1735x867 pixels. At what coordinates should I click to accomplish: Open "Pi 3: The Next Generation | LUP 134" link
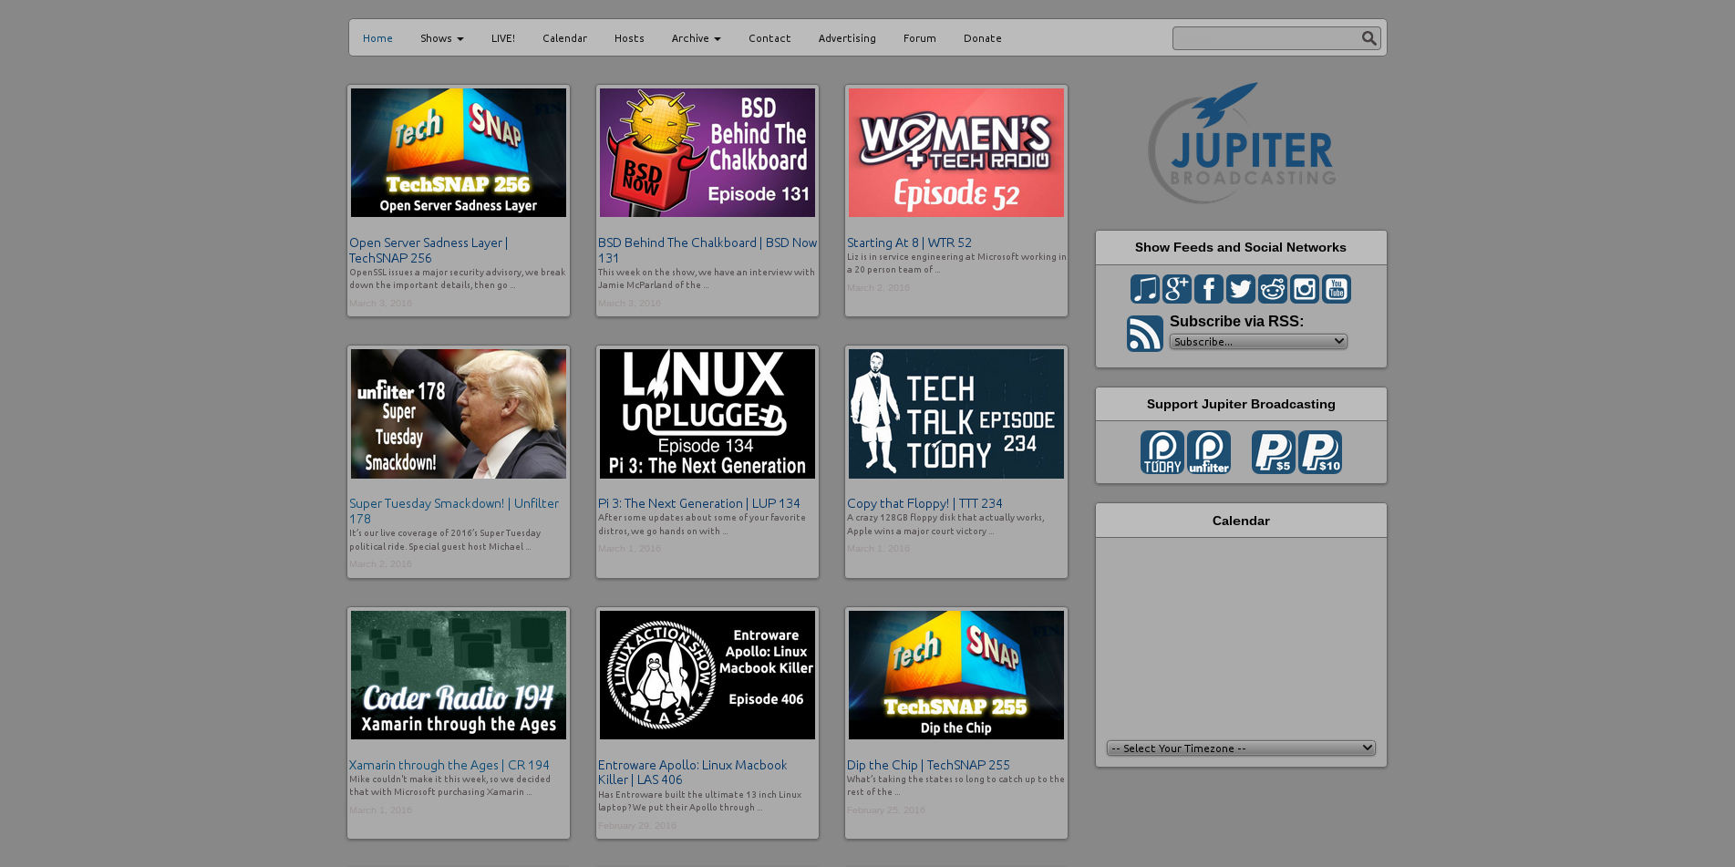click(x=699, y=503)
